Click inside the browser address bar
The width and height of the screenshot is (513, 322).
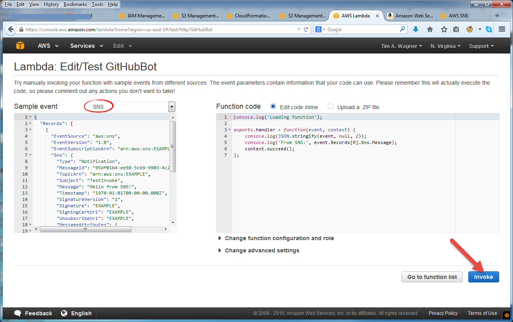click(x=158, y=29)
